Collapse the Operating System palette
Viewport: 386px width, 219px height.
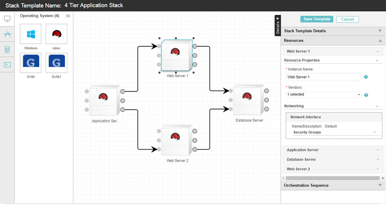[x=68, y=16]
